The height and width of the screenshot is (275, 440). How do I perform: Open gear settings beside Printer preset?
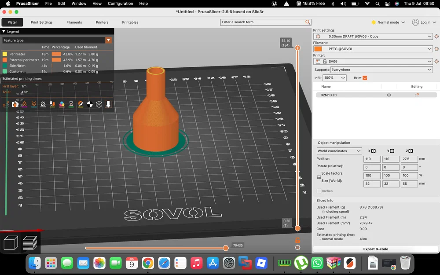(x=436, y=61)
